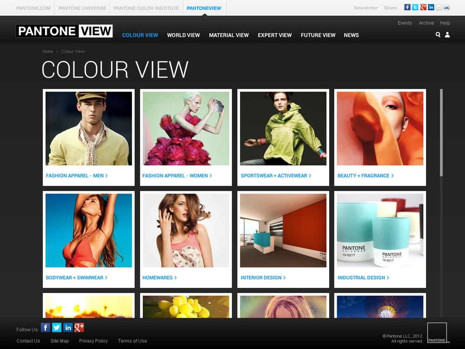Go to Home via breadcrumb
The width and height of the screenshot is (465, 349).
tap(48, 51)
